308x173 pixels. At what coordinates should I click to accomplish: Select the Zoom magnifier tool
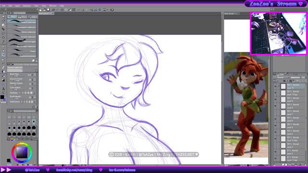coord(3,17)
